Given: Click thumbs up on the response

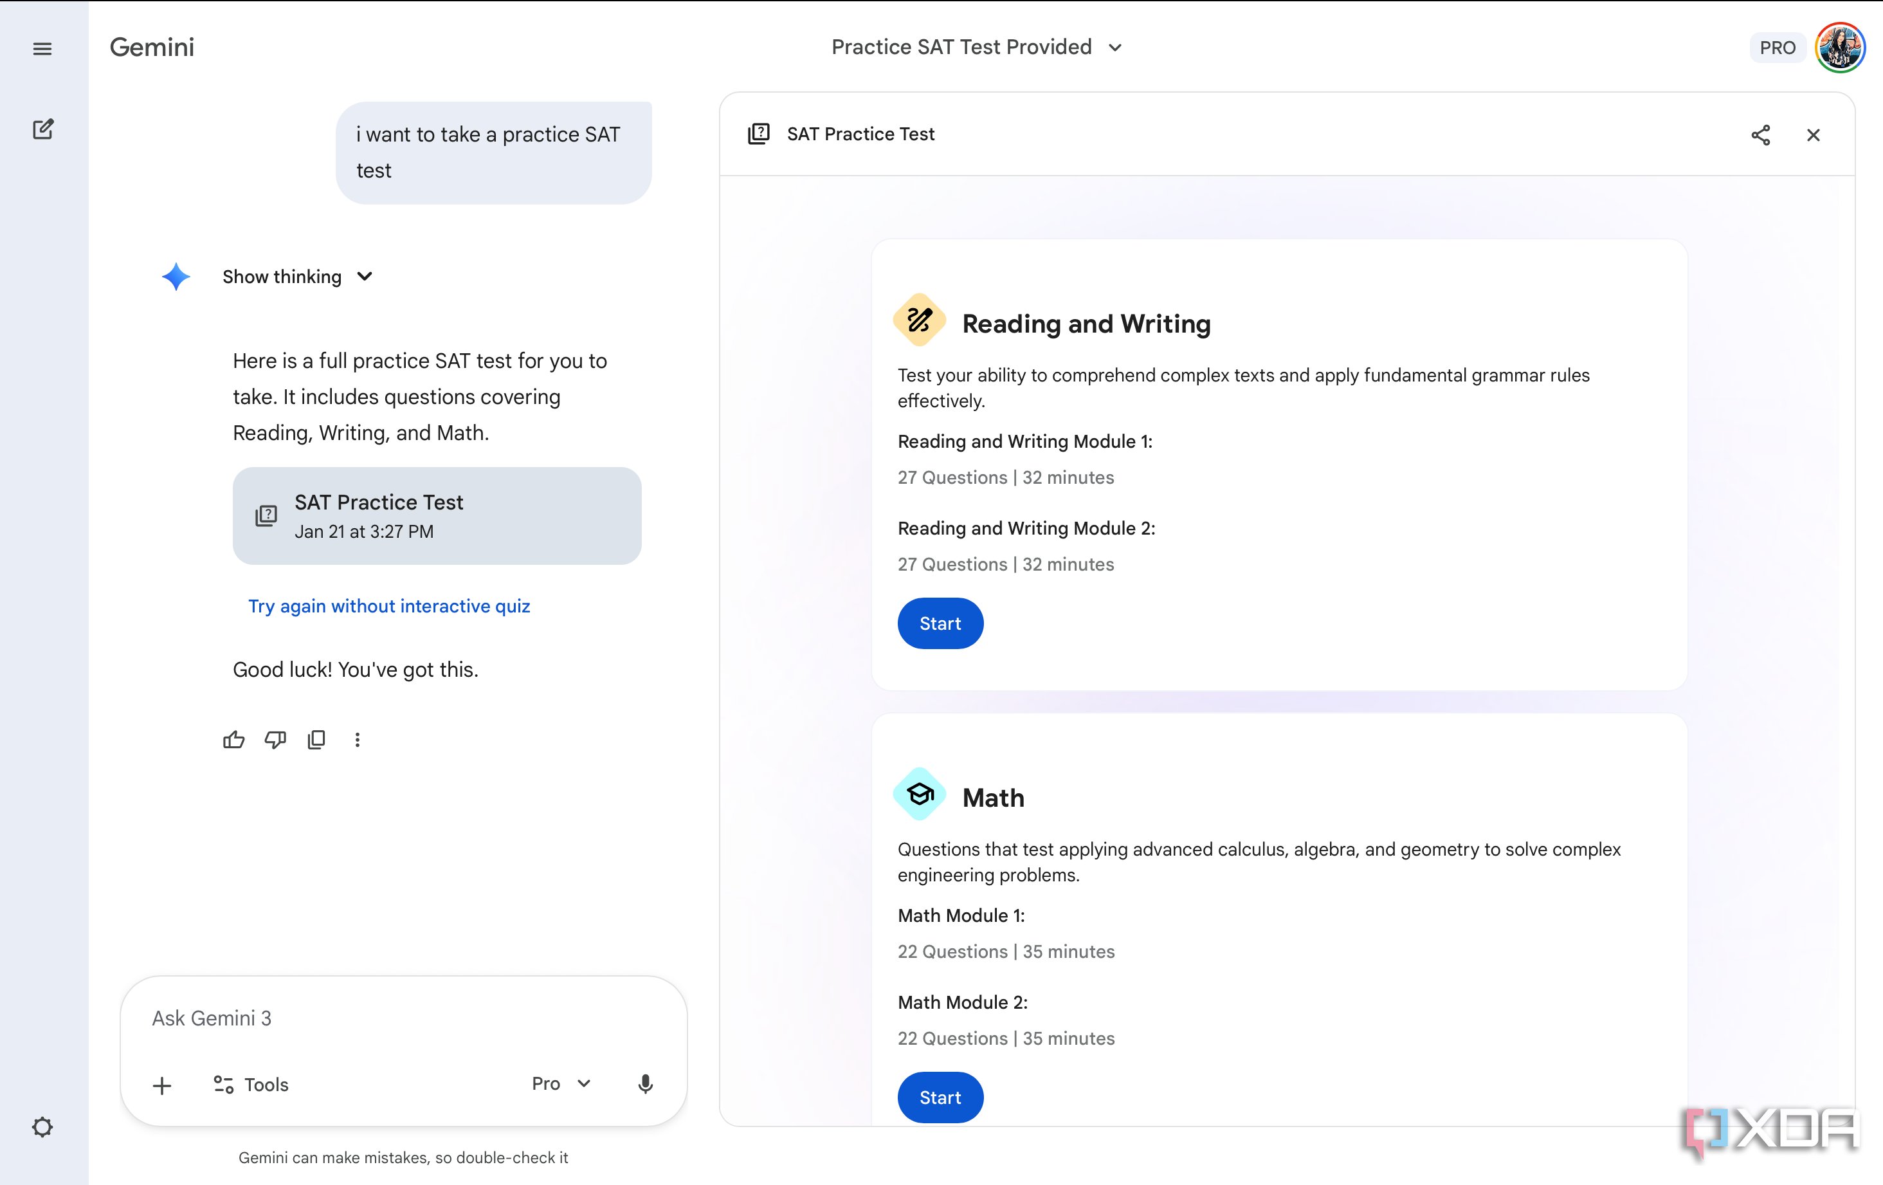Looking at the screenshot, I should [234, 739].
